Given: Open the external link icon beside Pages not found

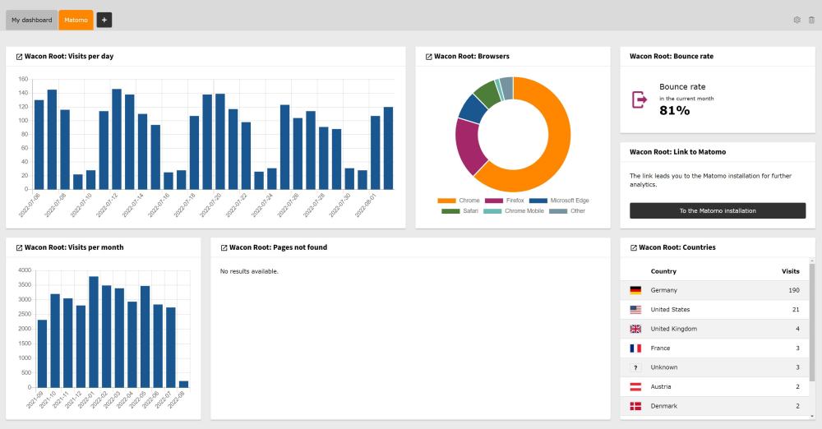Looking at the screenshot, I should pos(224,247).
